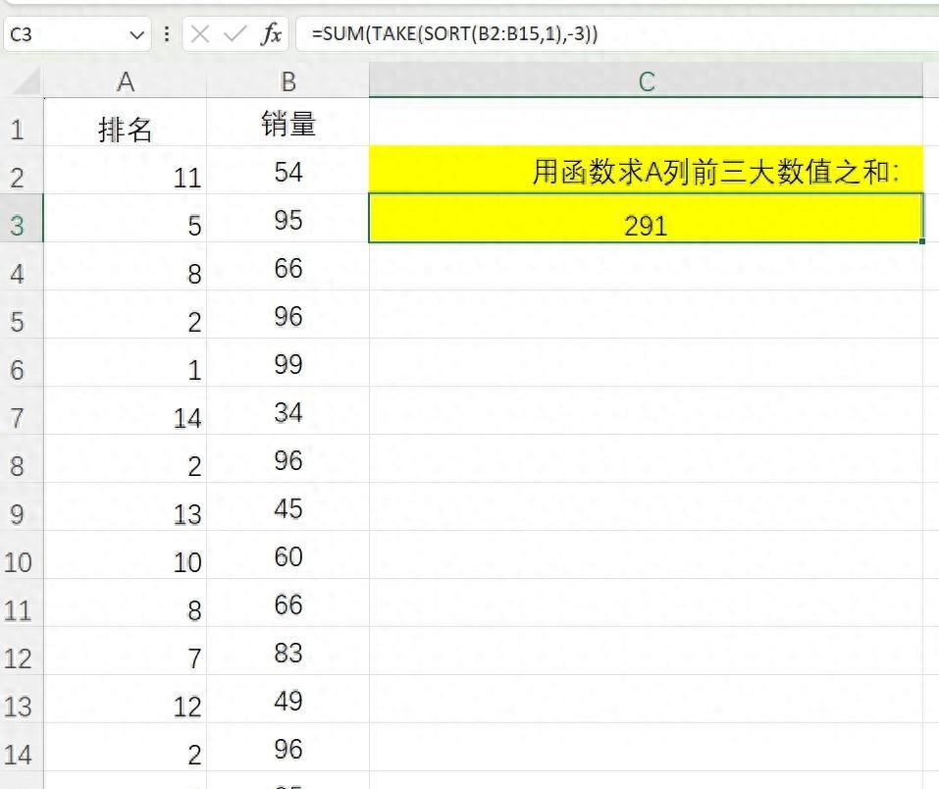The image size is (939, 789).
Task: Click cell B6 containing 99
Action: [x=288, y=362]
